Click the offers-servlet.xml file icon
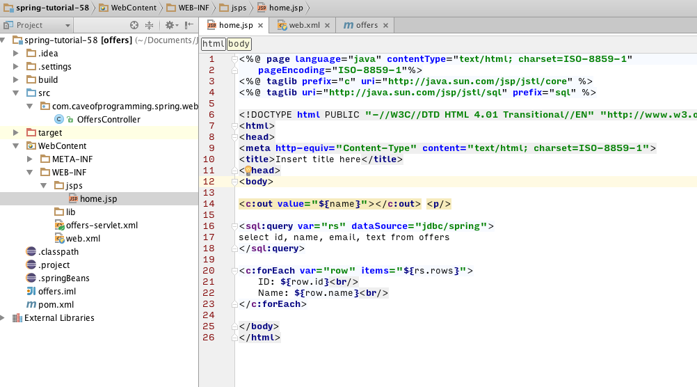 pyautogui.click(x=60, y=225)
